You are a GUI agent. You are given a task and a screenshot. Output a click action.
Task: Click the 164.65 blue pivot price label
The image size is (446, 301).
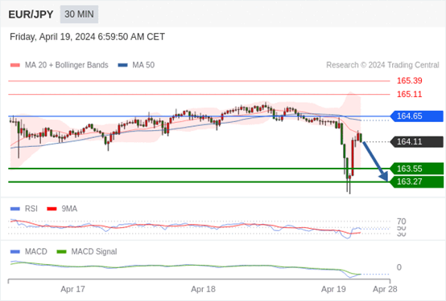(x=417, y=116)
